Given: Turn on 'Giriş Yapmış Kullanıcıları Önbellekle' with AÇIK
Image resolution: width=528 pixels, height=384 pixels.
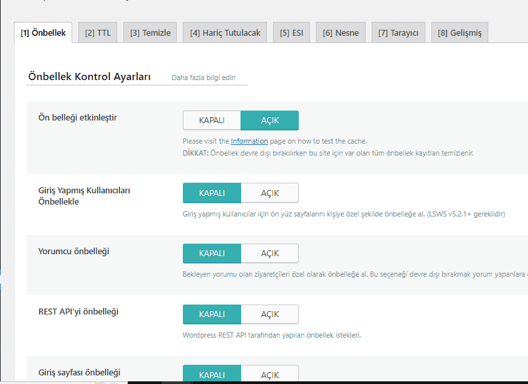Looking at the screenshot, I should pyautogui.click(x=270, y=193).
